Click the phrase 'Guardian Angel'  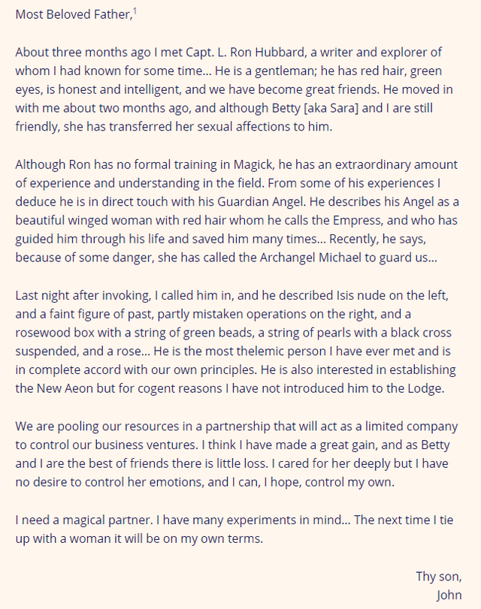pos(260,202)
